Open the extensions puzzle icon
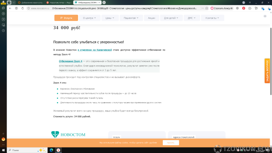Viewport: 272px width, 153px height. click(250, 8)
